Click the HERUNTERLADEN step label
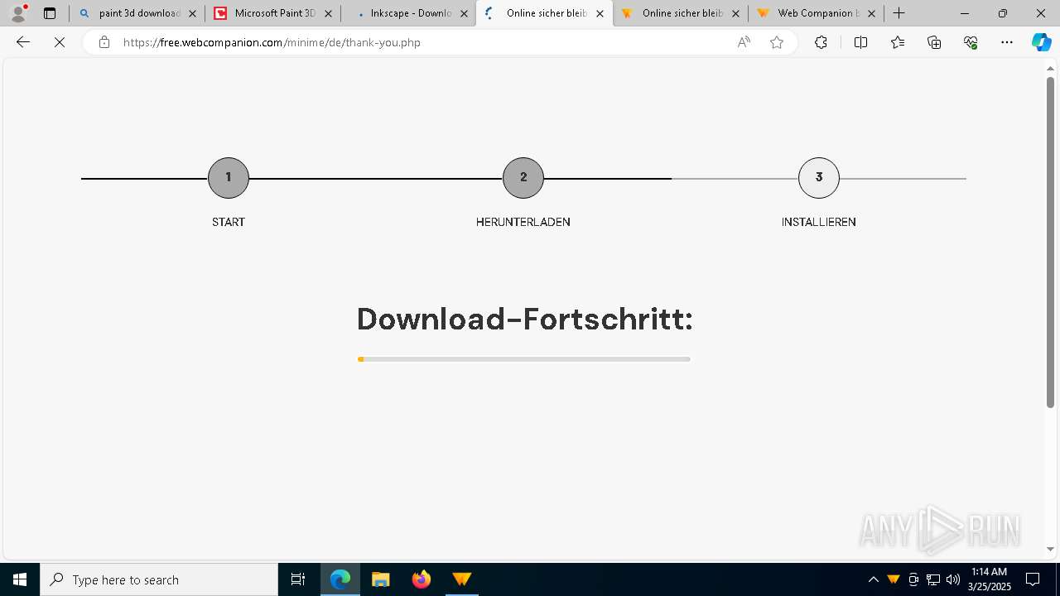The height and width of the screenshot is (596, 1060). 523,222
